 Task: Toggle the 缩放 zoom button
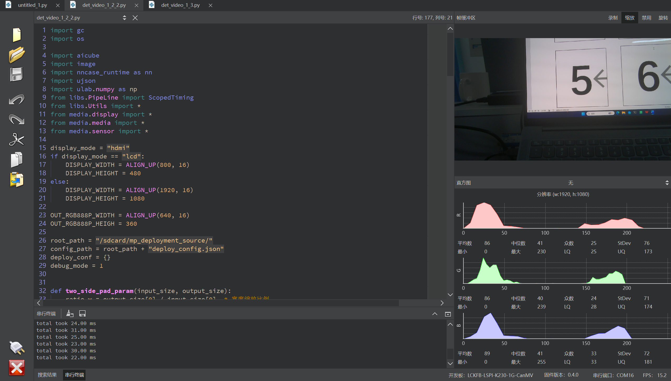(x=630, y=18)
